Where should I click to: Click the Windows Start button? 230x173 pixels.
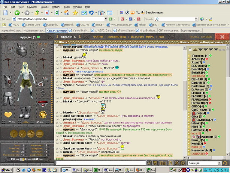pyautogui.click(x=7, y=170)
